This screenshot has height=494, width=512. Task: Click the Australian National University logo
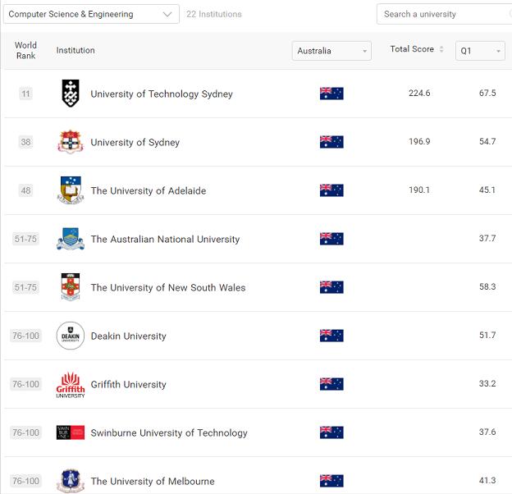point(71,239)
